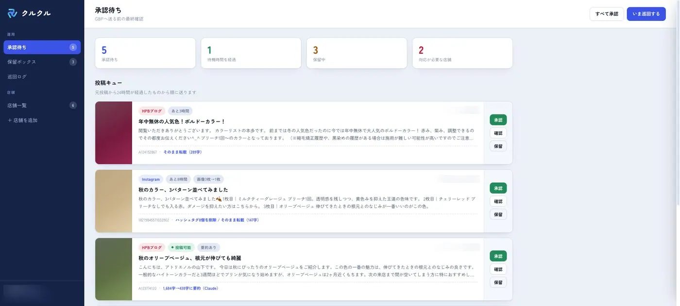680x306 pixels.
Task: Click the あと8時間 tag
Action: click(178, 179)
